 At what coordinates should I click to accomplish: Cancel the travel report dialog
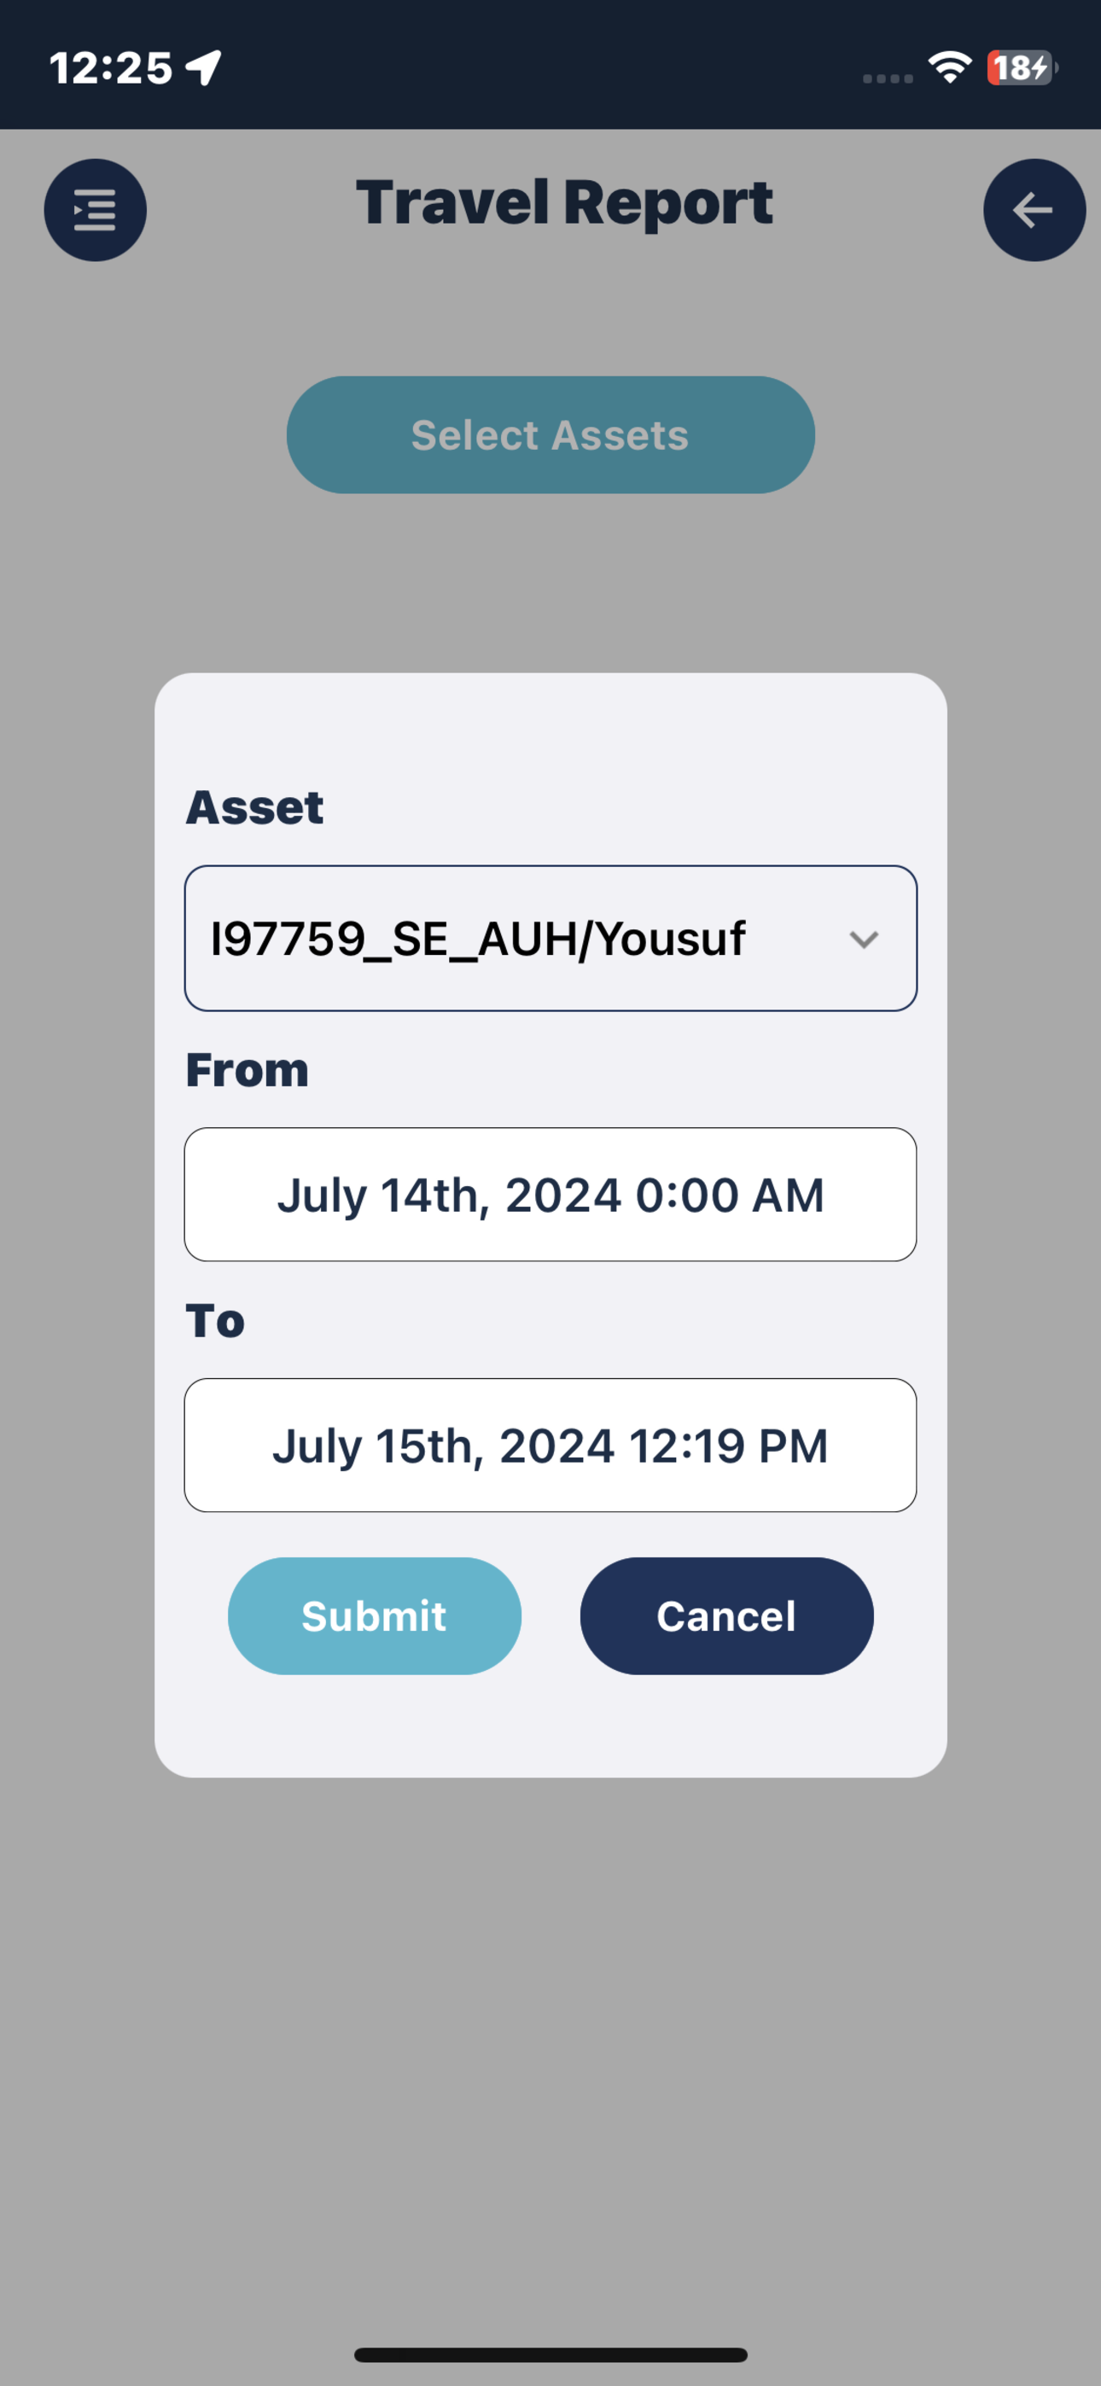(726, 1615)
